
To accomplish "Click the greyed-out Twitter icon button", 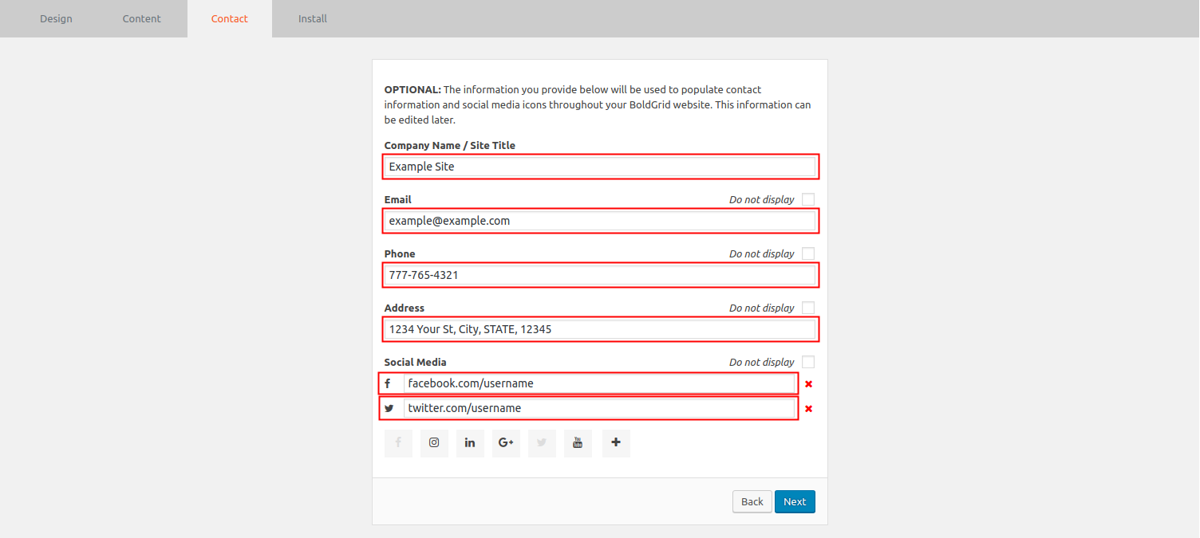I will click(542, 443).
